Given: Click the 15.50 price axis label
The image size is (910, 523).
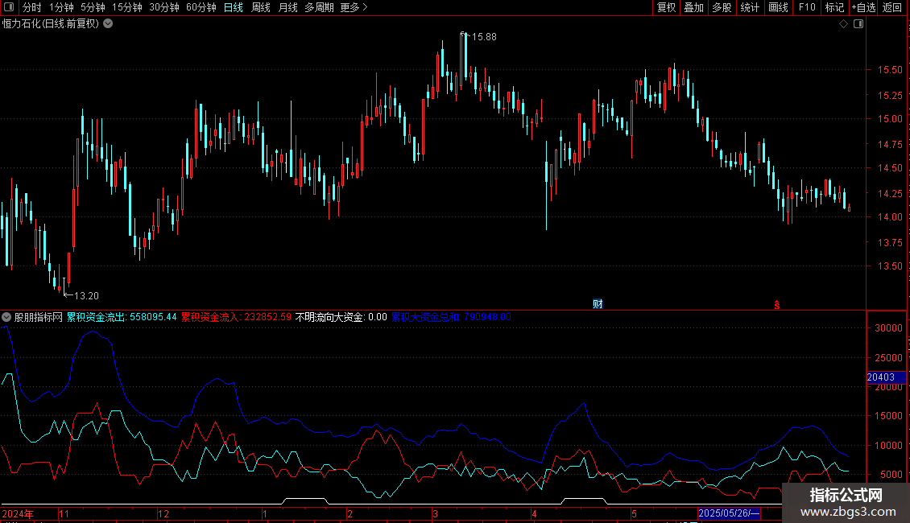Looking at the screenshot, I should point(890,69).
